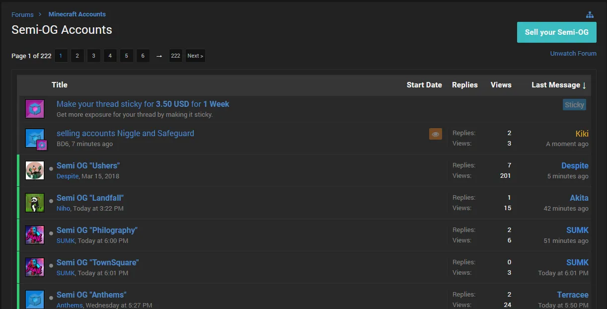
Task: Open author SUMK under Philography title
Action: point(66,240)
